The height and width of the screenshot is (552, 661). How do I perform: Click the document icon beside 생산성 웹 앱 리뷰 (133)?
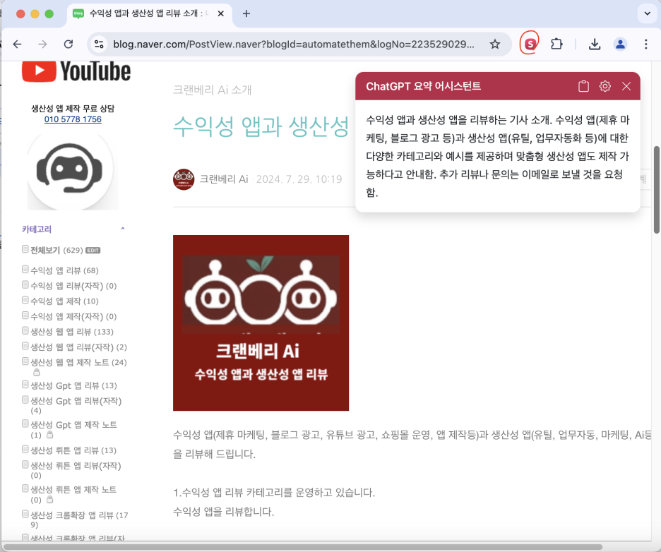coord(25,331)
